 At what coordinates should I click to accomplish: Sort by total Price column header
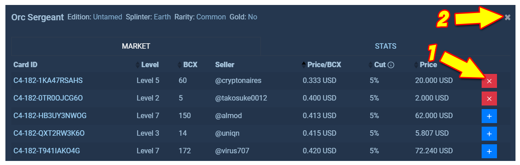[x=426, y=65]
